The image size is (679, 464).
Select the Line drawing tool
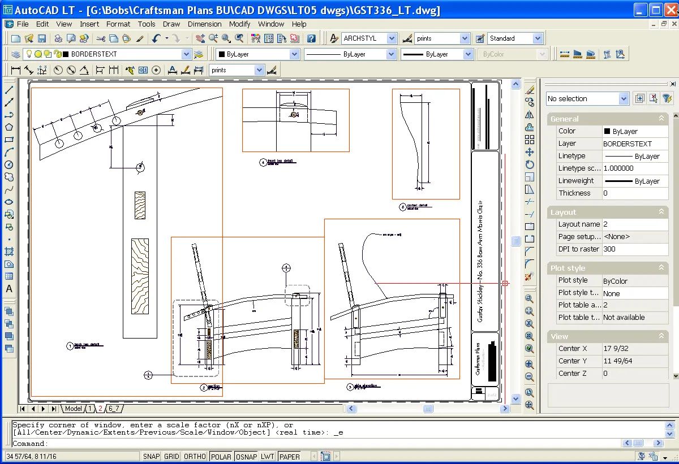[x=7, y=89]
